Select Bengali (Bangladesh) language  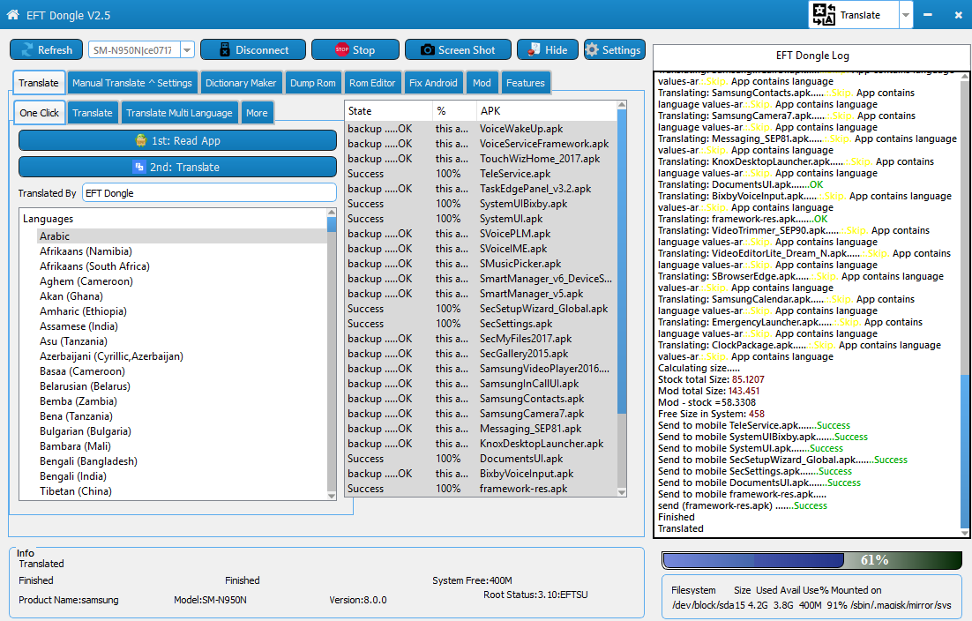tap(89, 461)
